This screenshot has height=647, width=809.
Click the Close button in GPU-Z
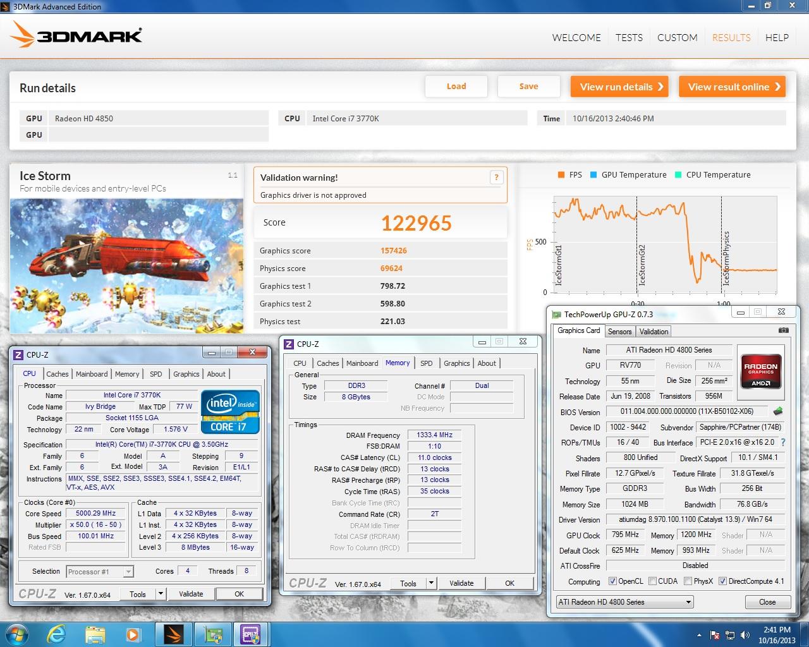tap(767, 602)
